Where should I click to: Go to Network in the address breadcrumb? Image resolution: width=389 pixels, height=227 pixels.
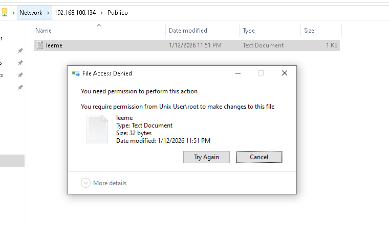31,12
